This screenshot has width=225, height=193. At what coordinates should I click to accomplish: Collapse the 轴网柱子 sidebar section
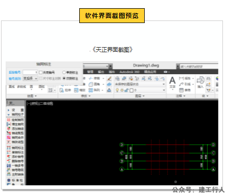(15, 114)
